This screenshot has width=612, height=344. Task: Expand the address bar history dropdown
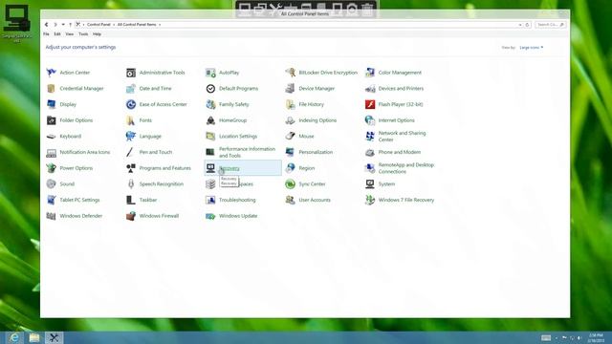click(520, 25)
